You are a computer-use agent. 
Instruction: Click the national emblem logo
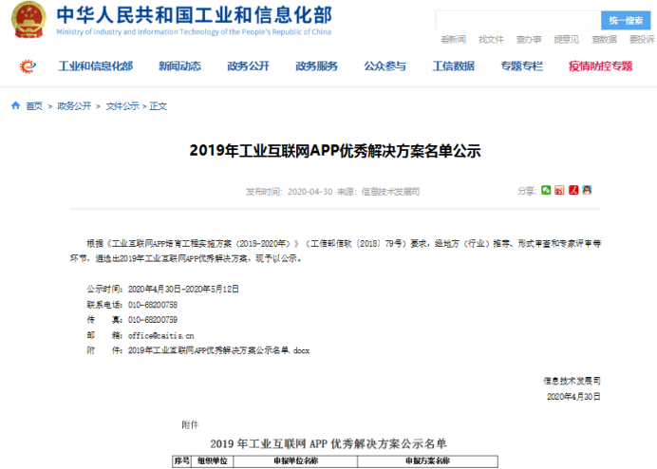(28, 21)
